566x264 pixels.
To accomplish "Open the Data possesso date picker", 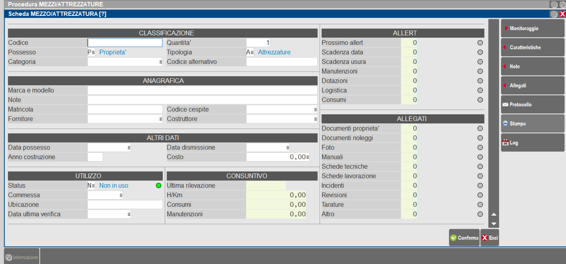I will click(129, 148).
